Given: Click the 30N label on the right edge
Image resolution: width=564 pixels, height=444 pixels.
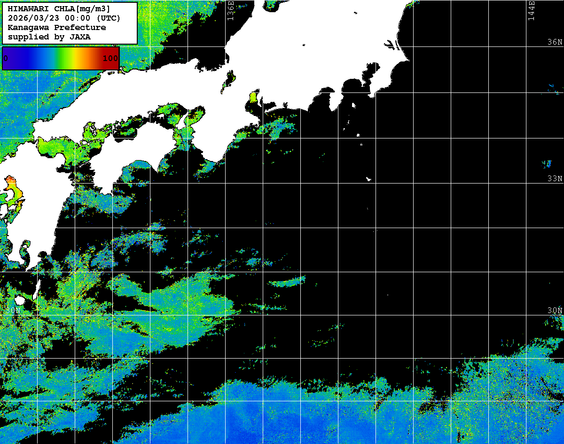Looking at the screenshot, I should pos(555,311).
